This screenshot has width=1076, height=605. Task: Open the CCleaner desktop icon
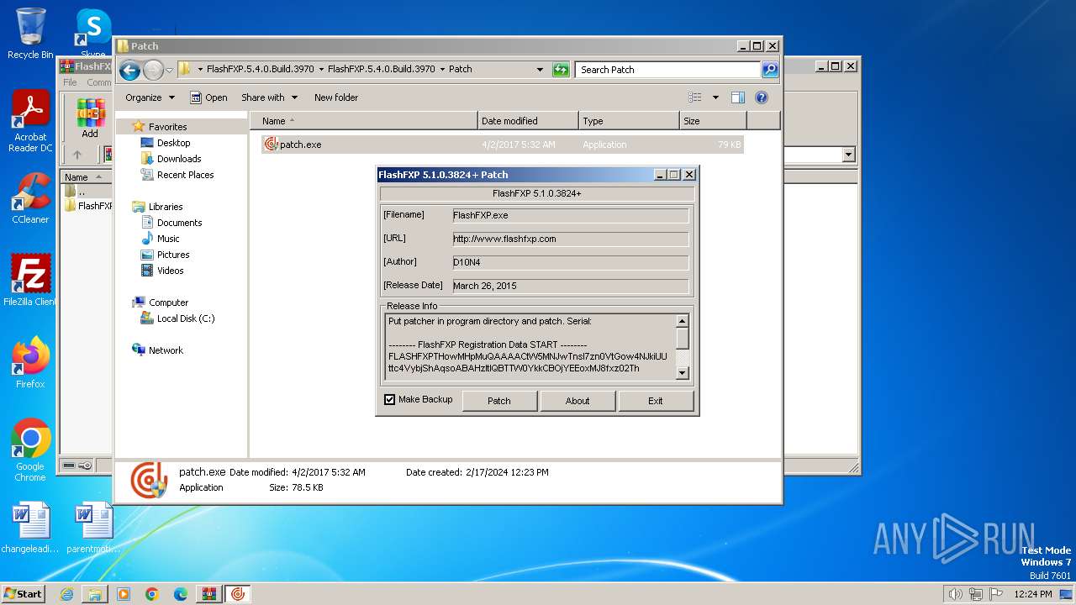(x=30, y=198)
